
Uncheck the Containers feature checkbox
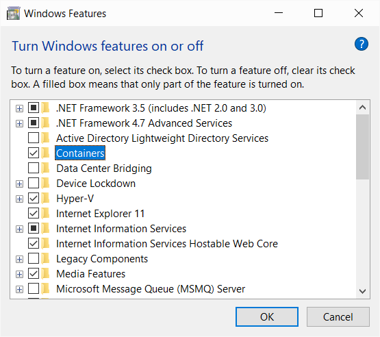click(x=34, y=153)
